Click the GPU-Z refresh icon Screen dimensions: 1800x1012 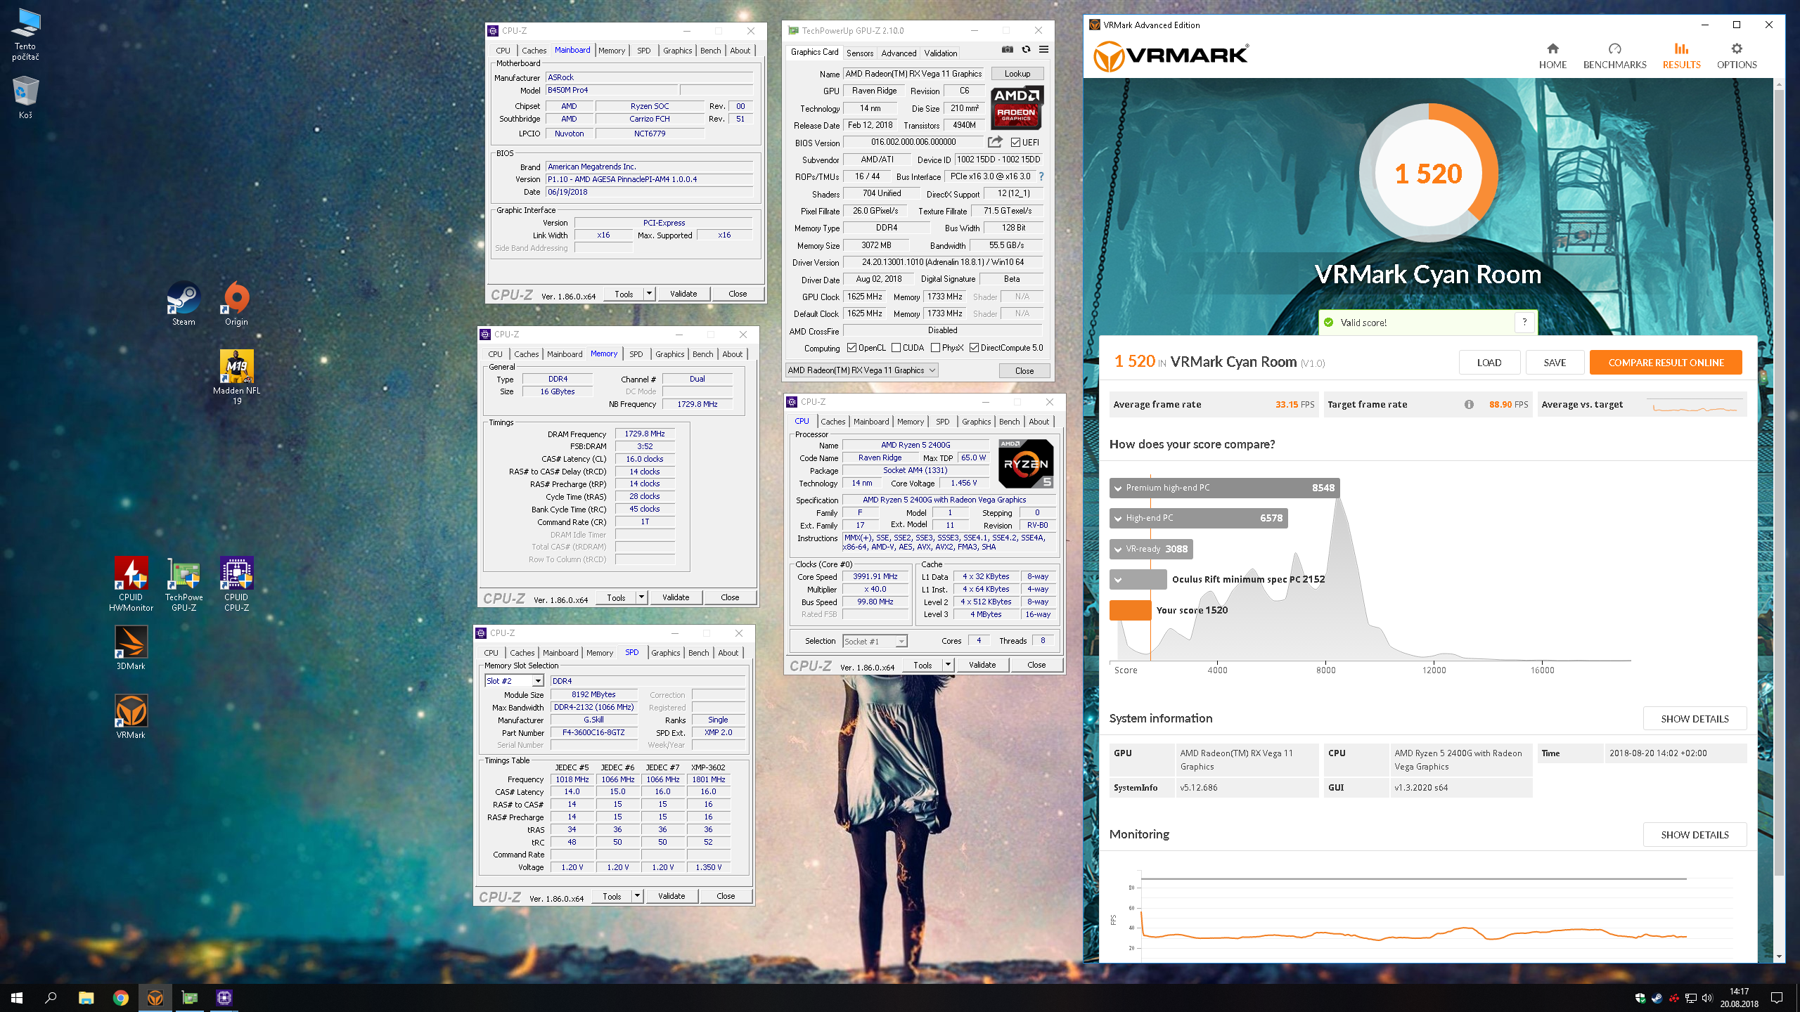(1026, 50)
